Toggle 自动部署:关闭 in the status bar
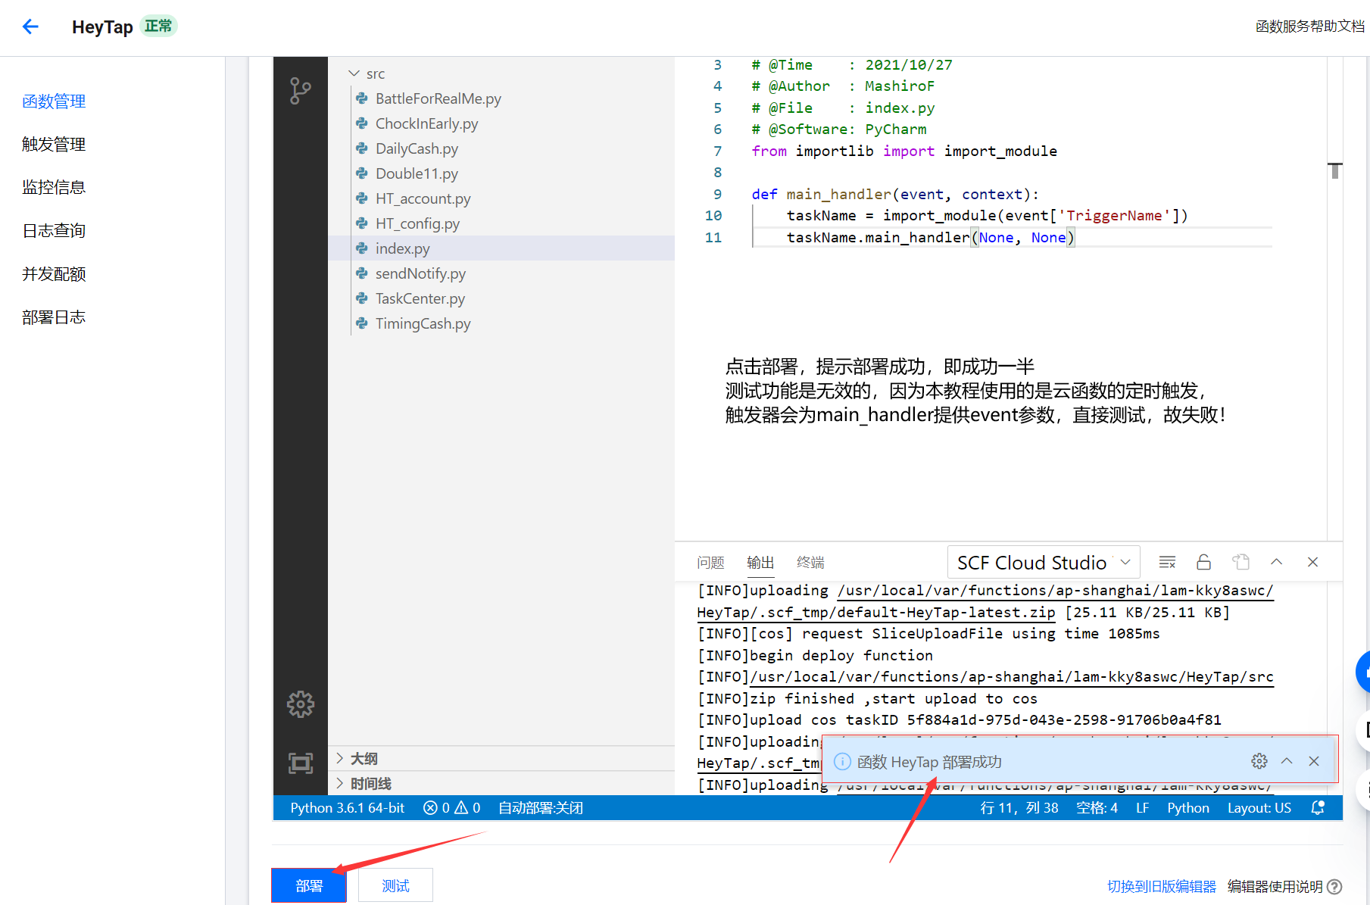 tap(541, 808)
